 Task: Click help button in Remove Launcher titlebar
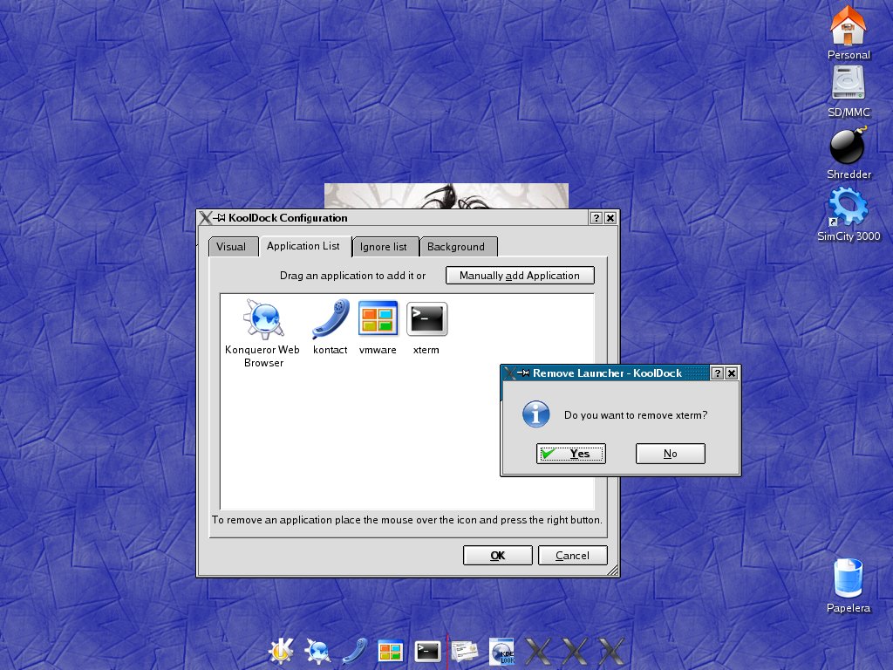click(x=718, y=373)
